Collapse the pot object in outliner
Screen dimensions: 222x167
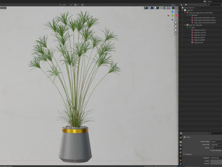click(x=185, y=25)
